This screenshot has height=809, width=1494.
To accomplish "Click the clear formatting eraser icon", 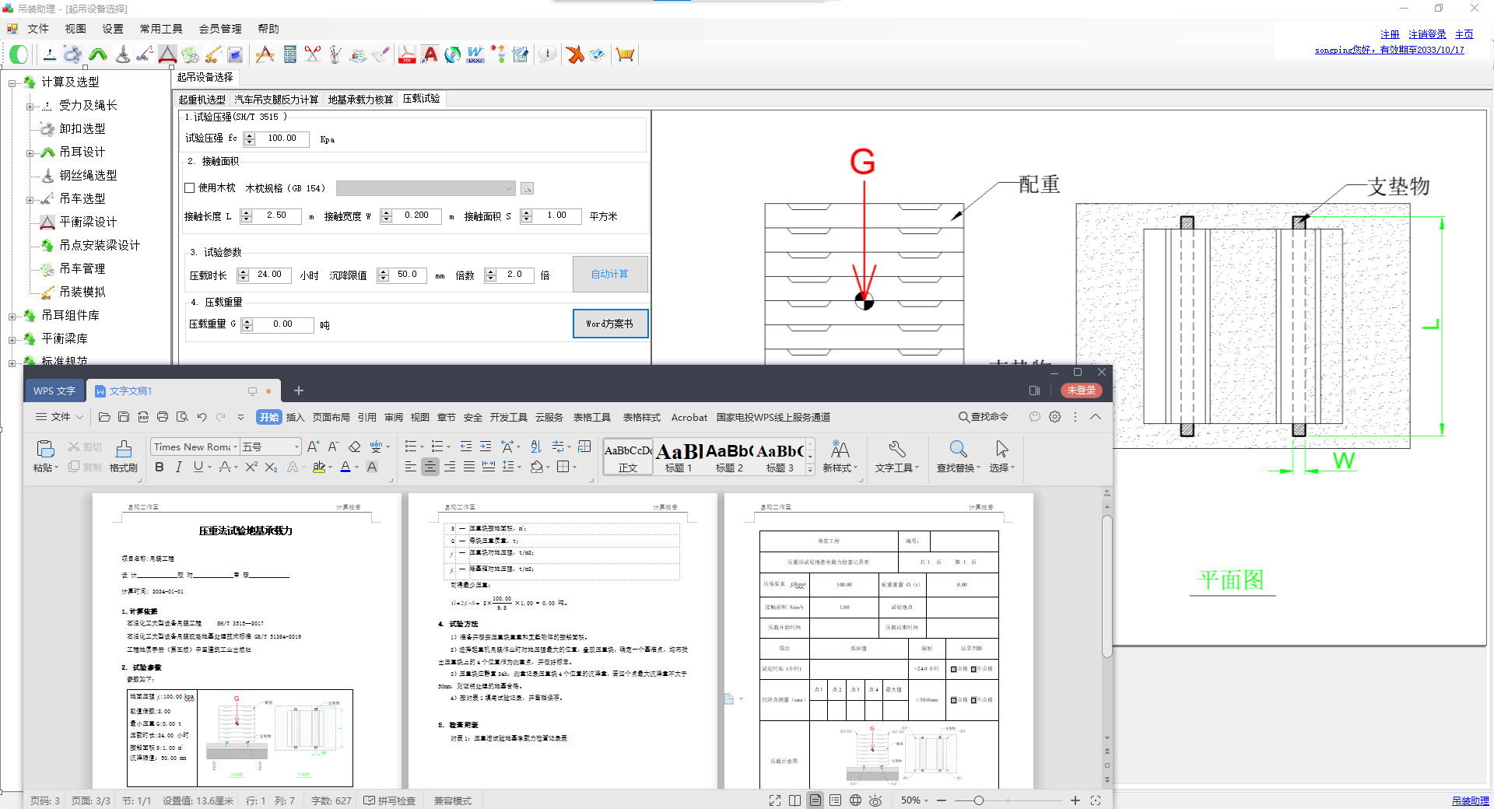I will click(355, 447).
